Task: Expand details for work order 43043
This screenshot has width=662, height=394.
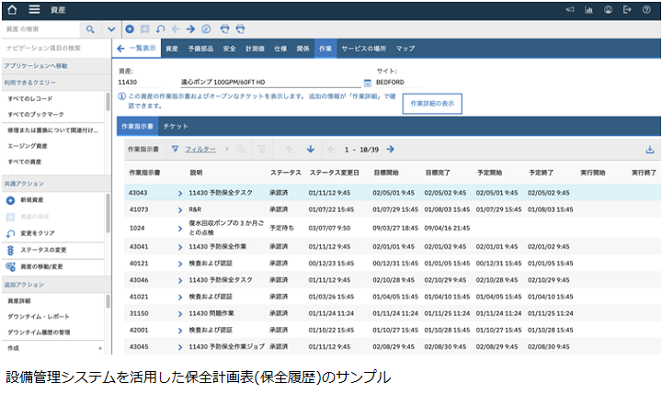Action: click(180, 193)
